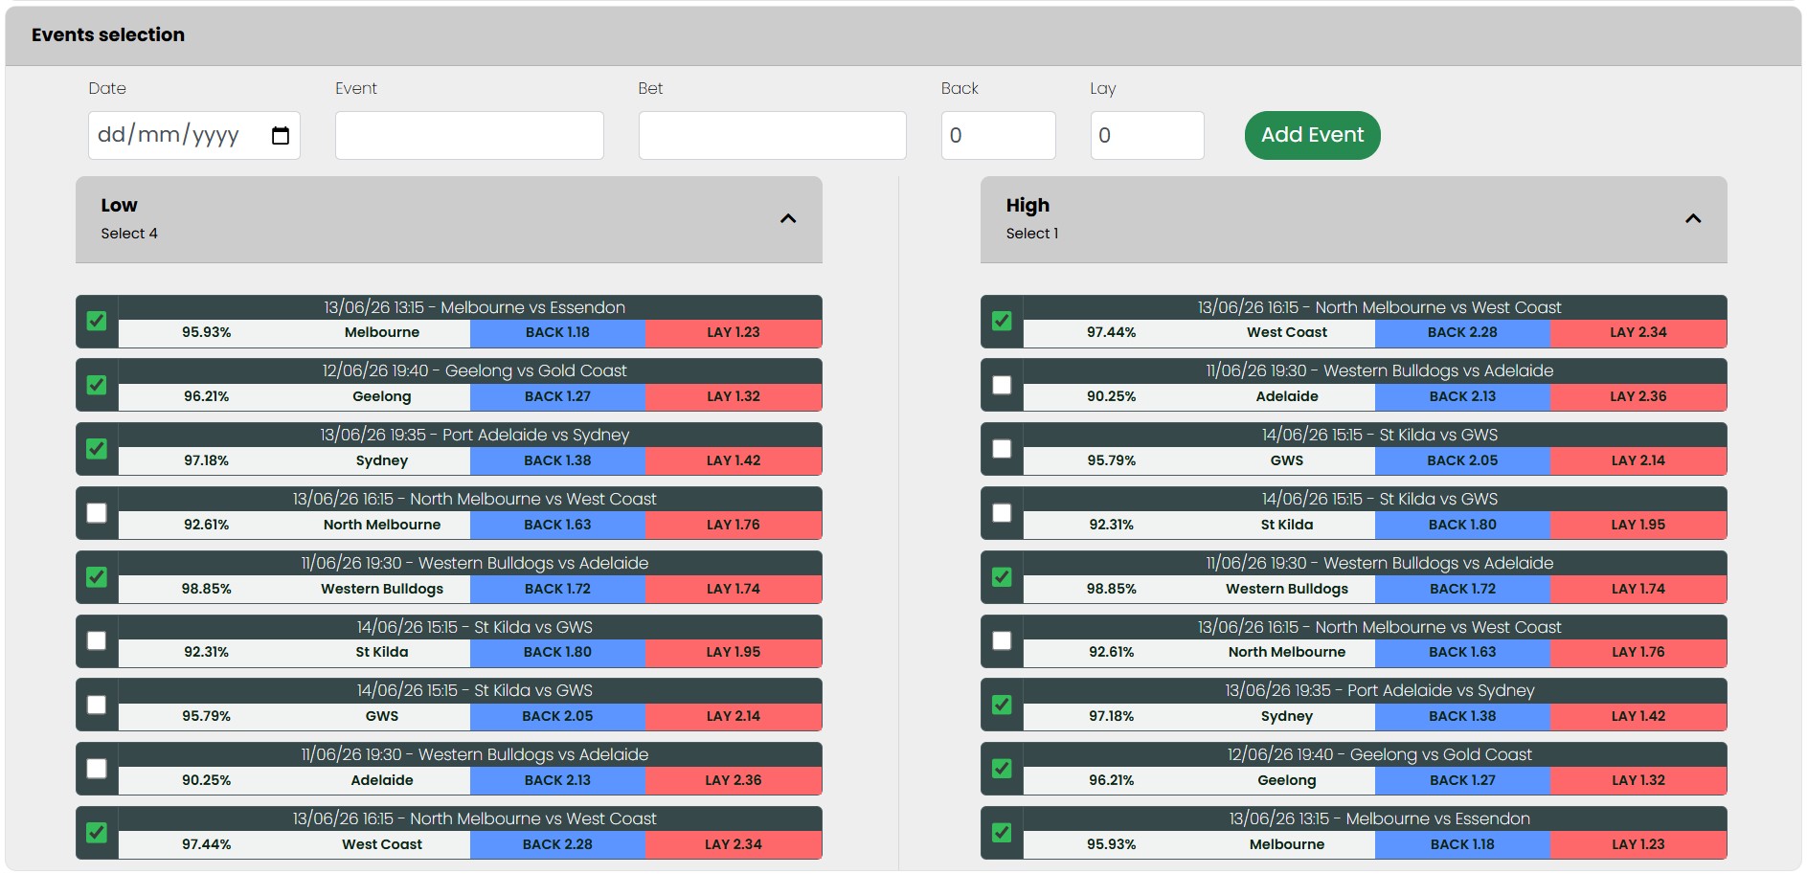Viewport: 1807px width, 874px height.
Task: Open the date picker calendar icon
Action: [x=280, y=136]
